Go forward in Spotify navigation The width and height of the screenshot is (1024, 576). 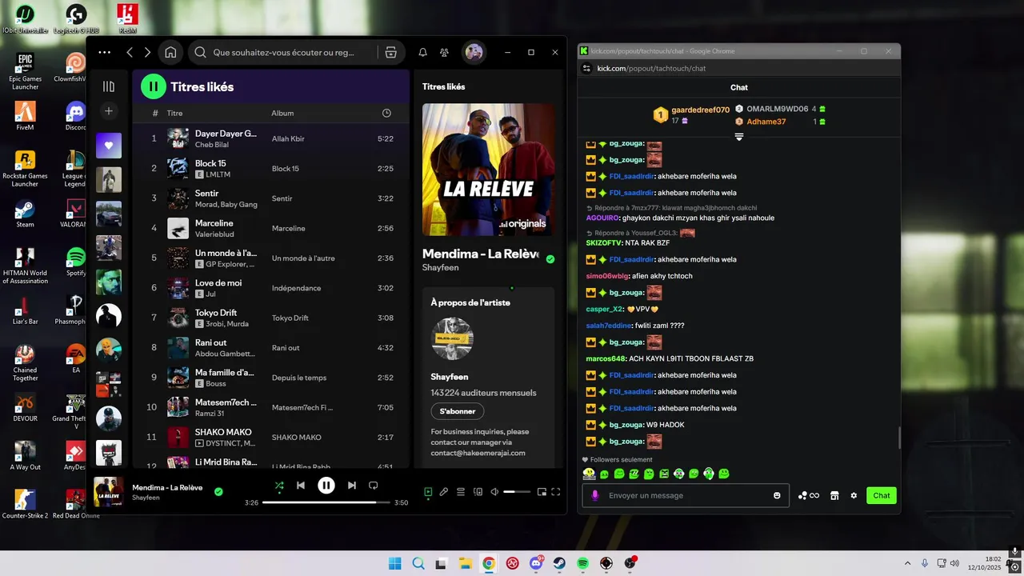(147, 52)
